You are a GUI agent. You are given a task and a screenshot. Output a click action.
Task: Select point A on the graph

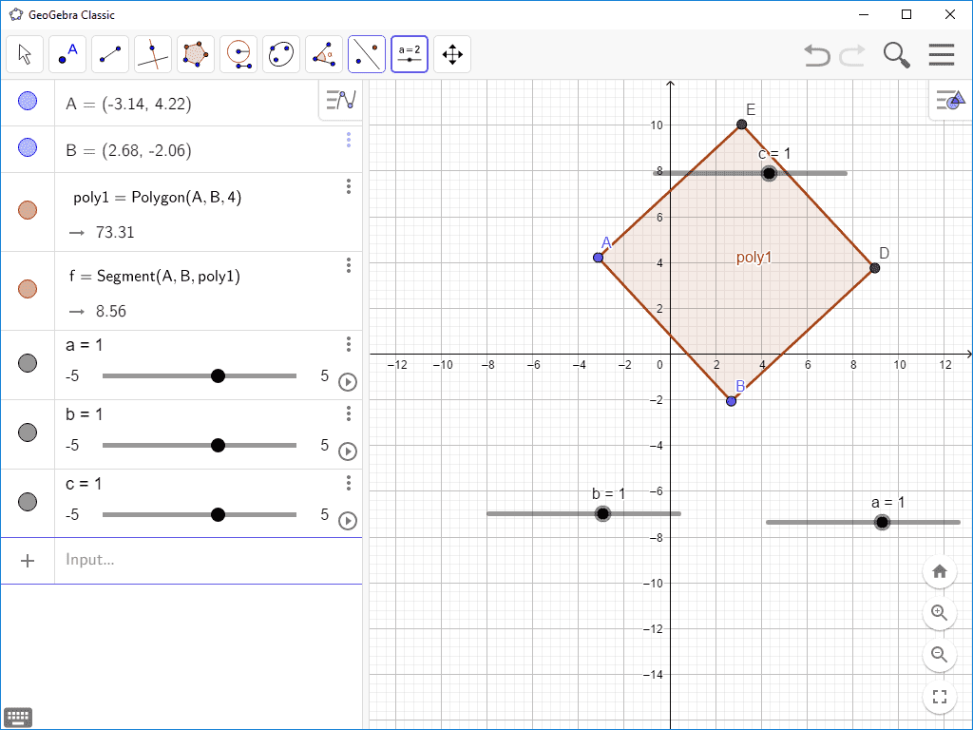(x=599, y=258)
